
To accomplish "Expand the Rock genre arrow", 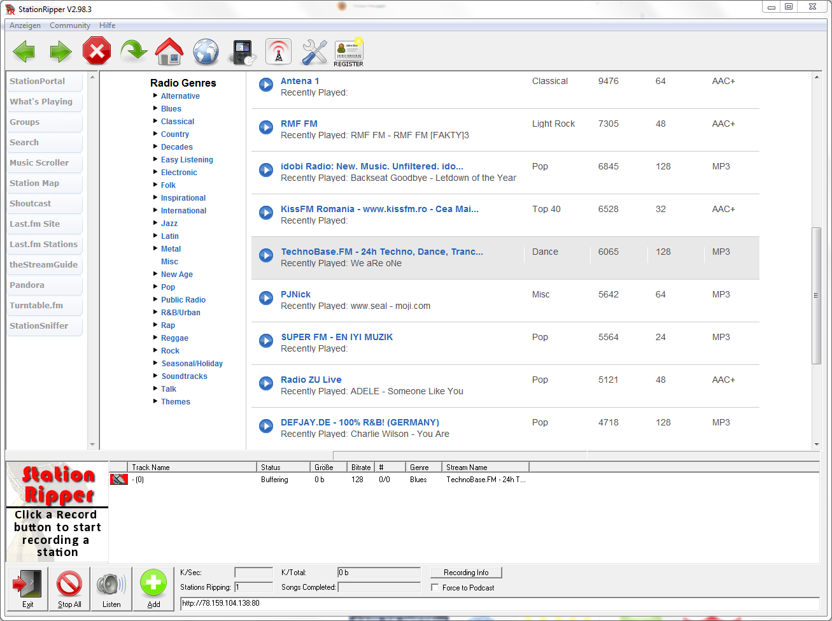I will [x=155, y=350].
